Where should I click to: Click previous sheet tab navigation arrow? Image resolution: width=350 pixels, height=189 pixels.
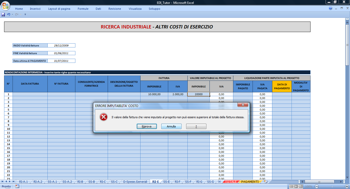pyautogui.click(x=6, y=182)
